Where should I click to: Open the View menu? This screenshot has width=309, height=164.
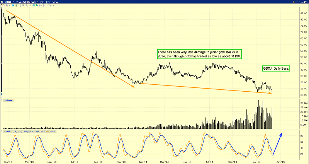(x=55, y=2)
